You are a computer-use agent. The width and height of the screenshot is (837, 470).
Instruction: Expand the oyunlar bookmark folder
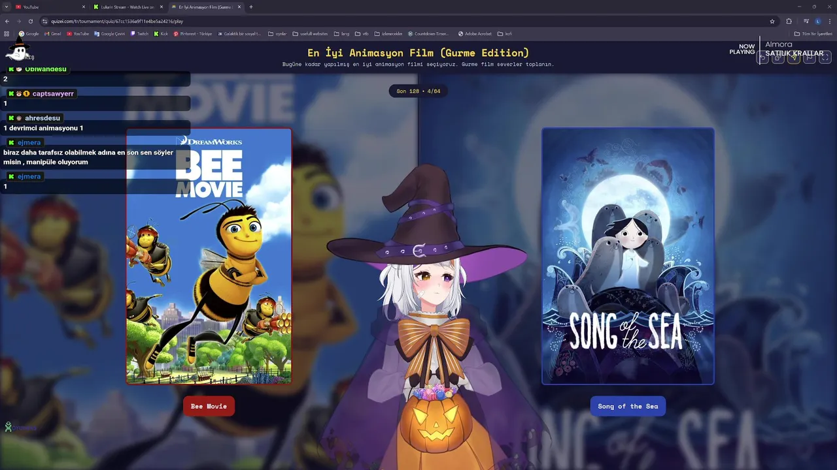click(278, 33)
